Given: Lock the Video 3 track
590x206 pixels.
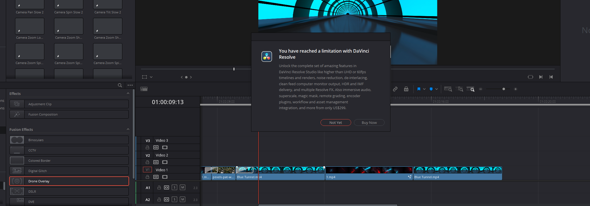Looking at the screenshot, I should click(x=147, y=148).
